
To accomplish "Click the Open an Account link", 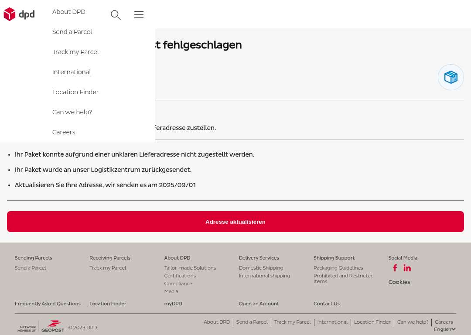I will (x=259, y=304).
